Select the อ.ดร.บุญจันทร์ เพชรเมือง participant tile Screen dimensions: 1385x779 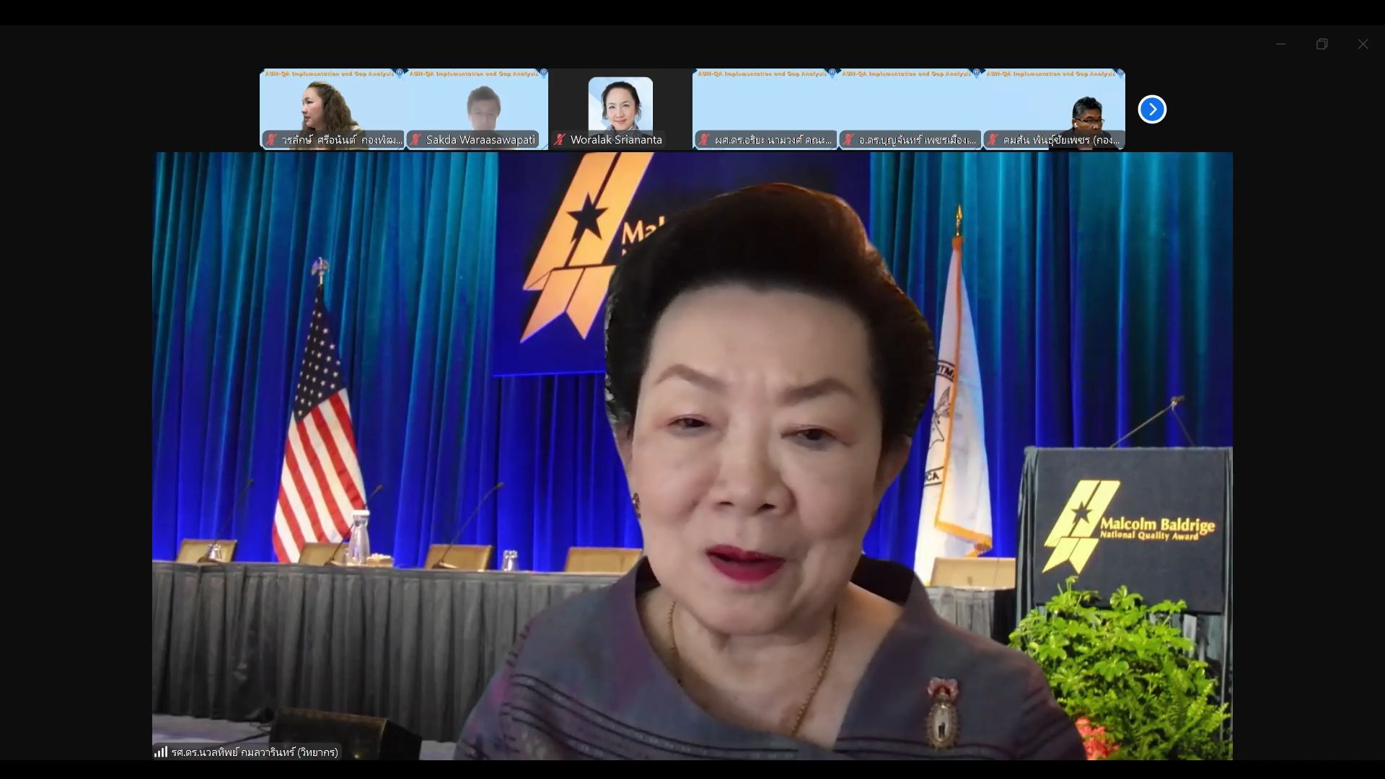[x=909, y=109]
